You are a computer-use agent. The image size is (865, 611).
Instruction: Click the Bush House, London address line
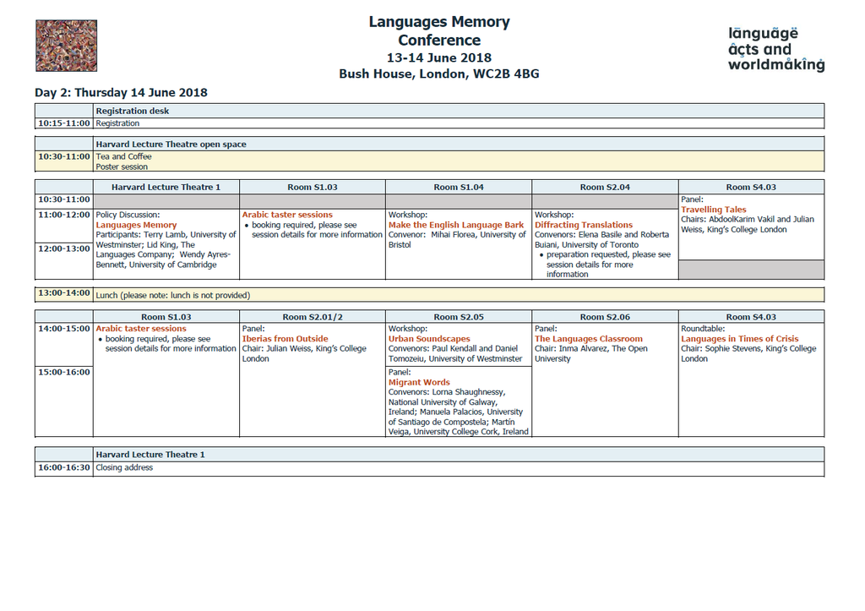(x=439, y=74)
